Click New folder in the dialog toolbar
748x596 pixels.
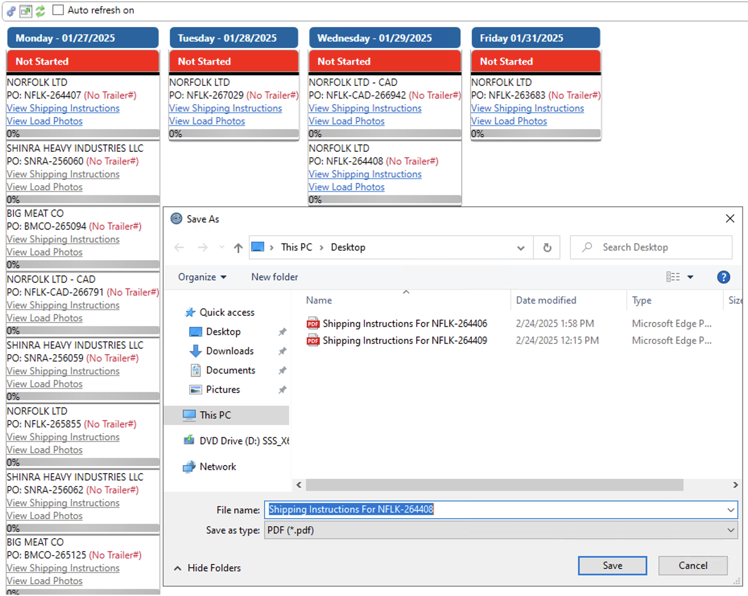tap(275, 277)
